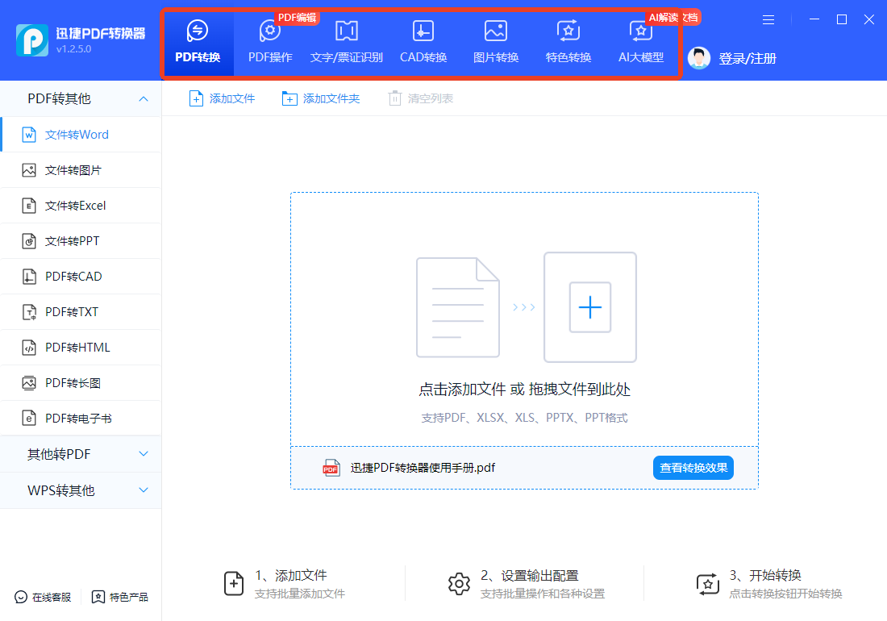
Task: Click the 添加文件夹 folder icon
Action: [x=289, y=98]
